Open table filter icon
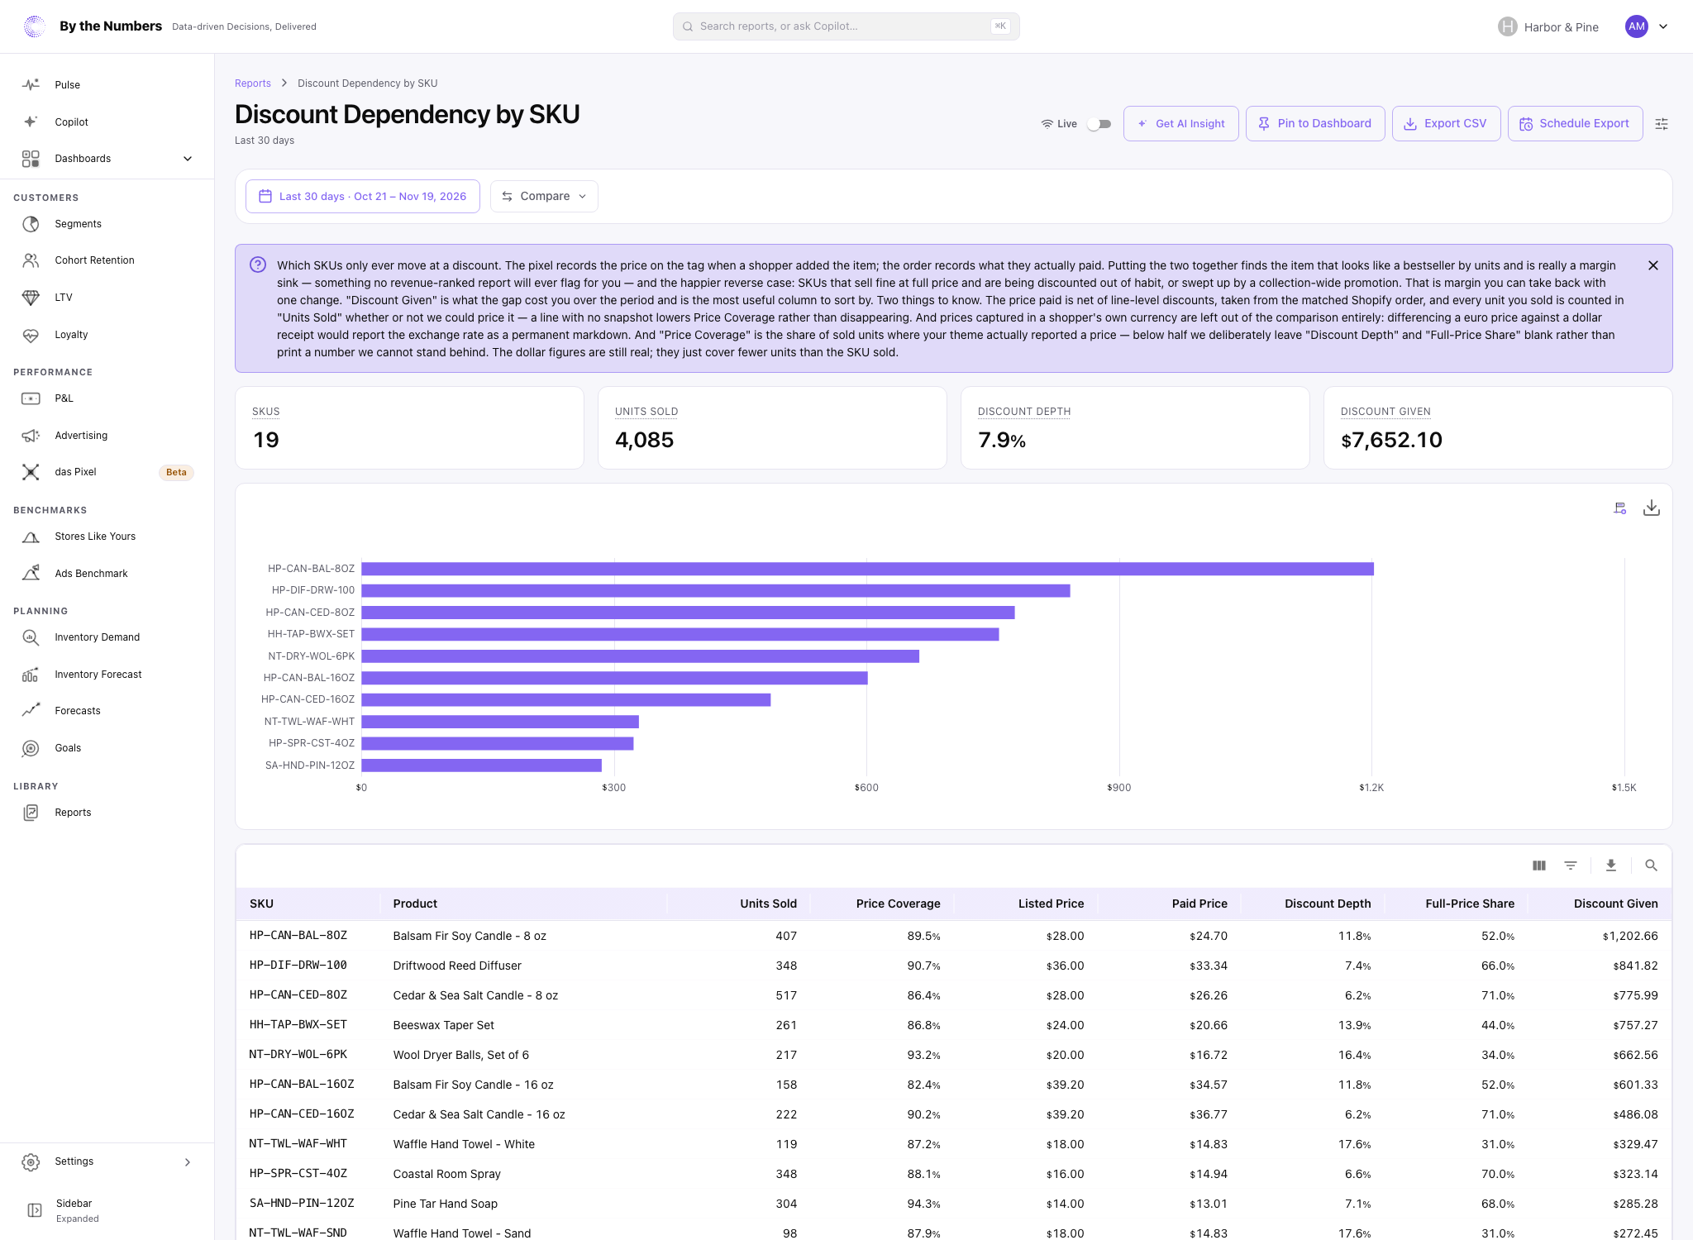1693x1240 pixels. [x=1571, y=866]
